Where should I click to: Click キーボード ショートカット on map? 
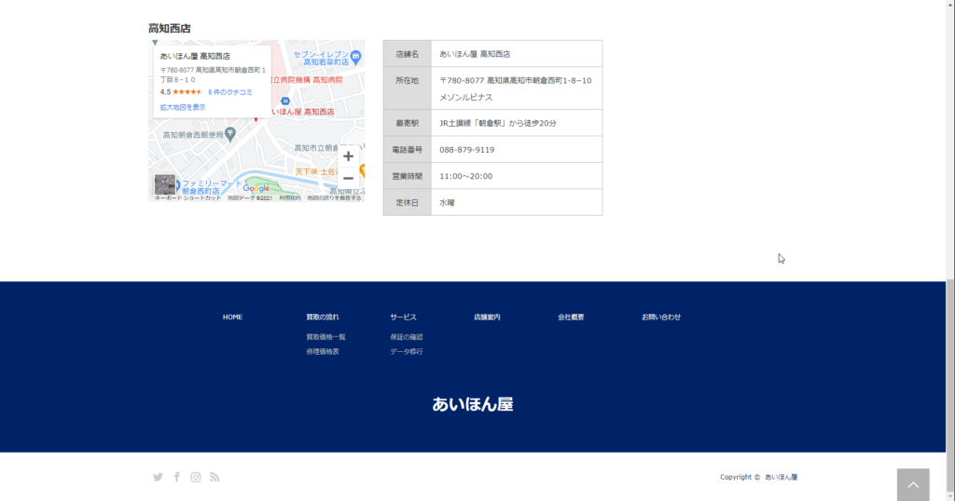point(188,198)
